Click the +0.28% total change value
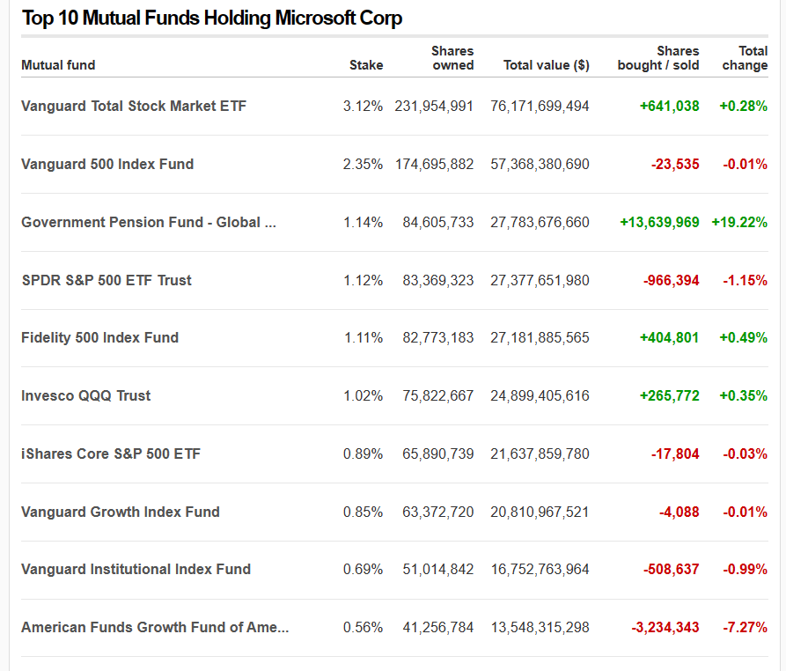 pos(744,107)
